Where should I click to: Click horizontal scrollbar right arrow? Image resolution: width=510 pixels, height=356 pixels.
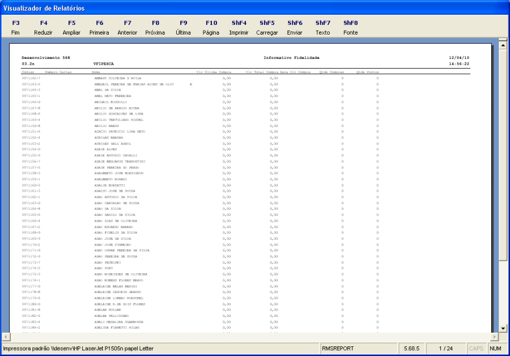[x=494, y=337]
